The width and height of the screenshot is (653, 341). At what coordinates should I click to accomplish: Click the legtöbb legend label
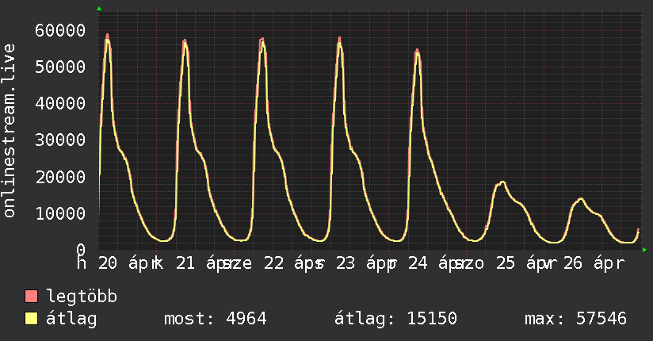pos(82,297)
